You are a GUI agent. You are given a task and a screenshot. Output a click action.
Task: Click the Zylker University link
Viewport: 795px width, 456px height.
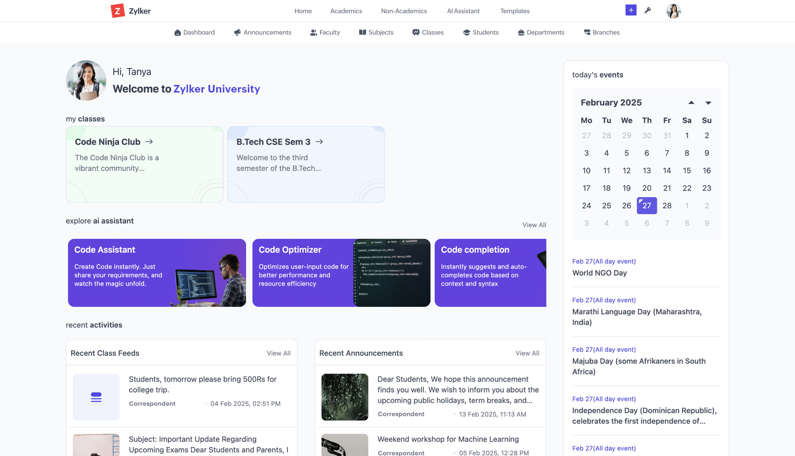coord(217,89)
